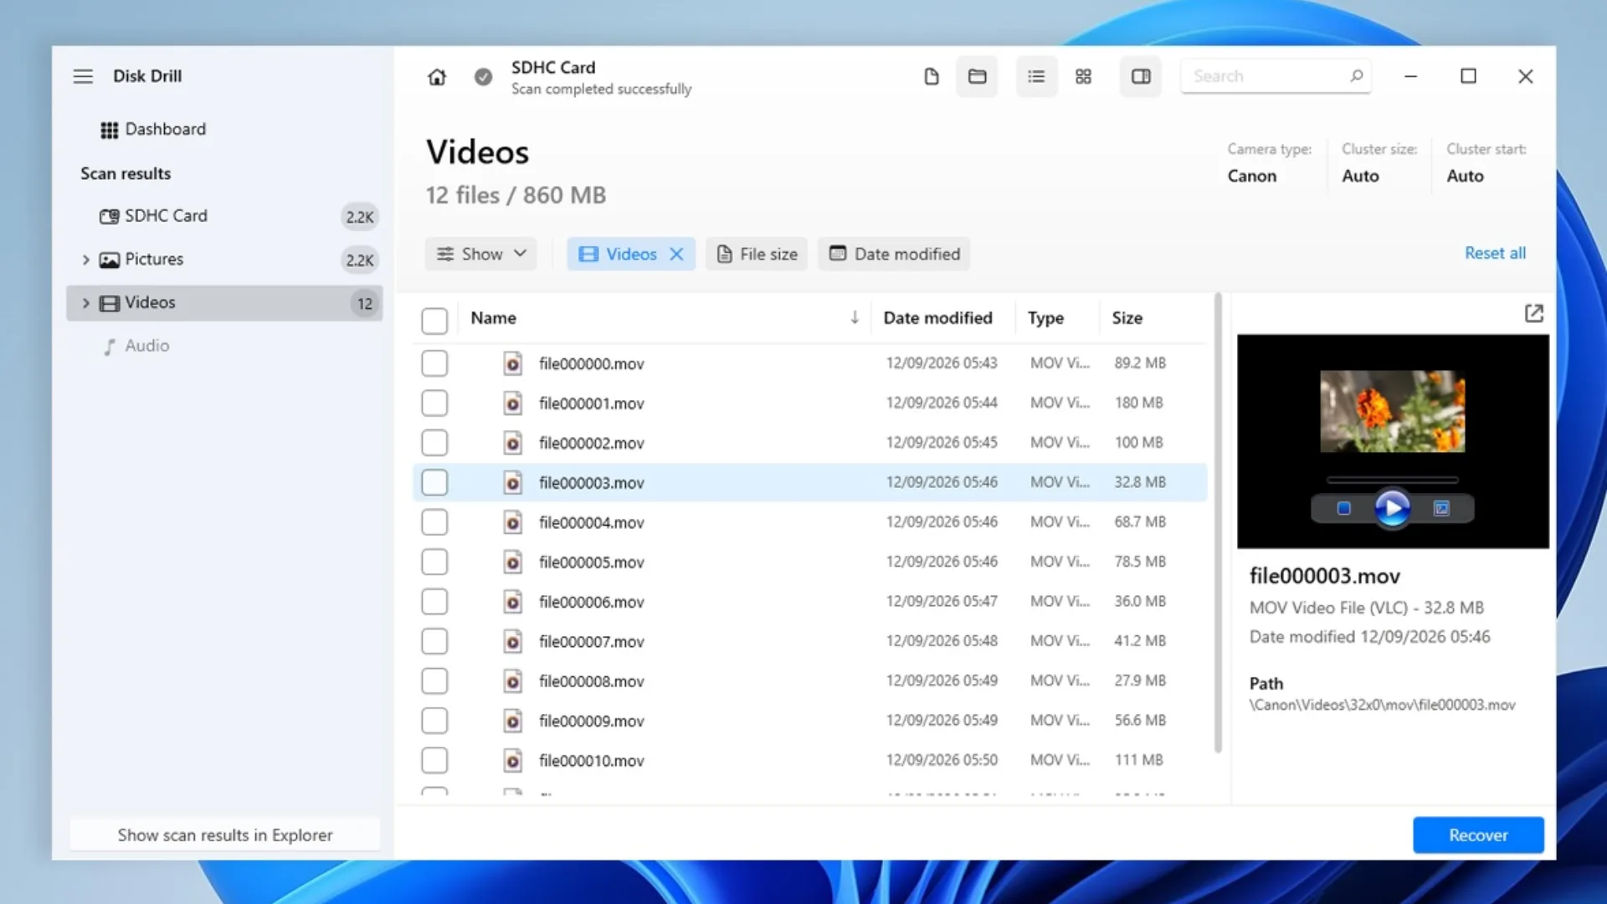
Task: Click the file000002.mov file icon
Action: tap(512, 443)
